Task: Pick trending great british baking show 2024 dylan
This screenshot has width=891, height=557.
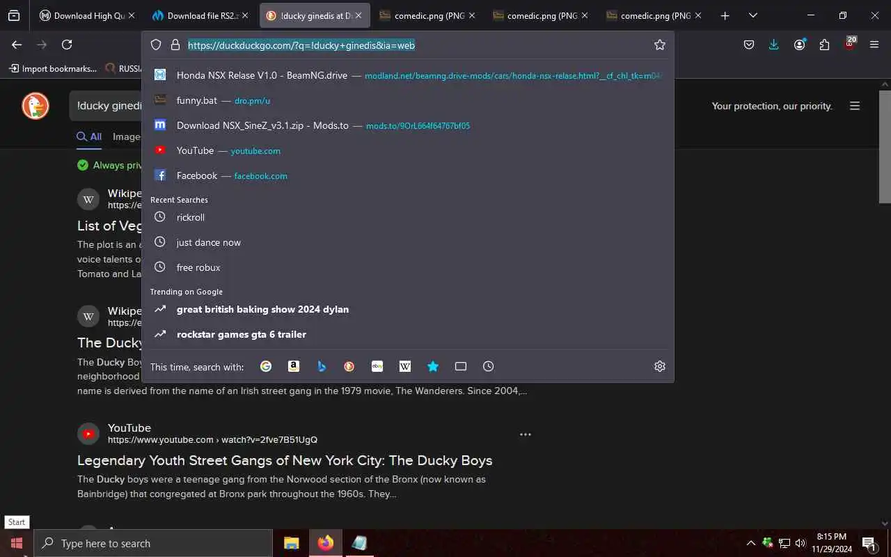Action: [407, 309]
